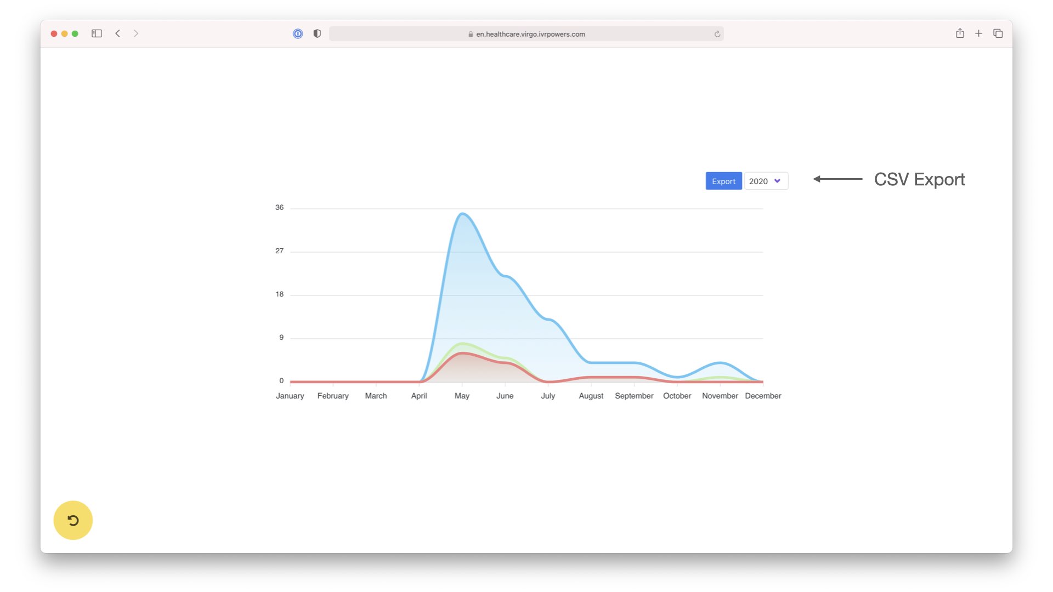Click the May peak on blue line
Viewport: 1053px width, 592px height.
tap(463, 214)
